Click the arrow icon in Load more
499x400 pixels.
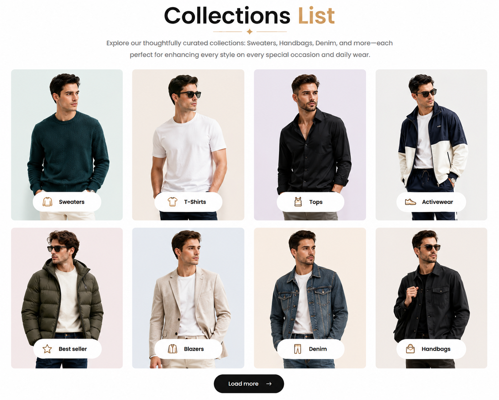pos(269,384)
